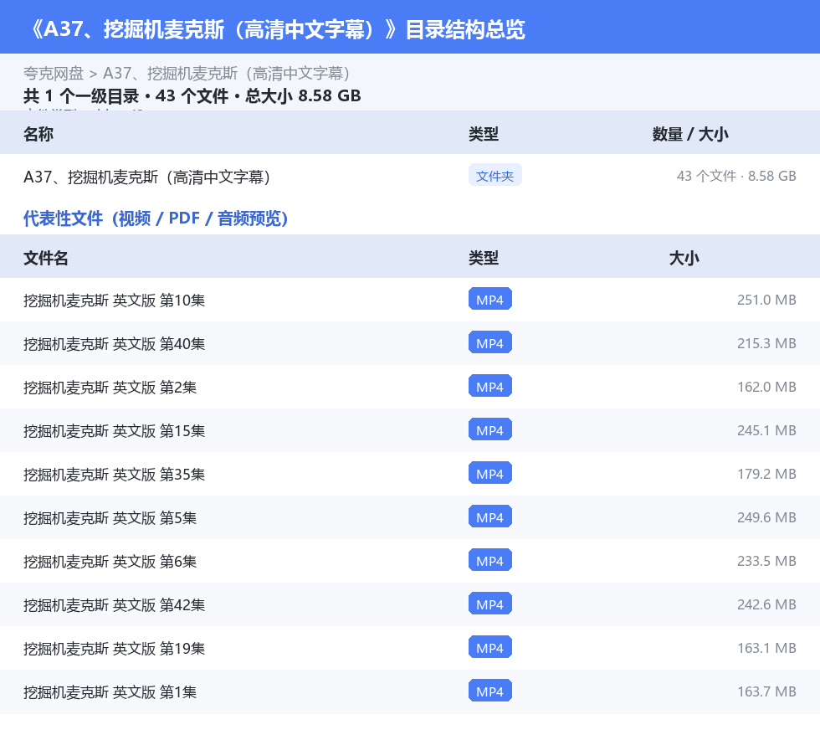Click the 163.7 MB size value
Viewport: 820px width, 740px height.
click(x=766, y=691)
